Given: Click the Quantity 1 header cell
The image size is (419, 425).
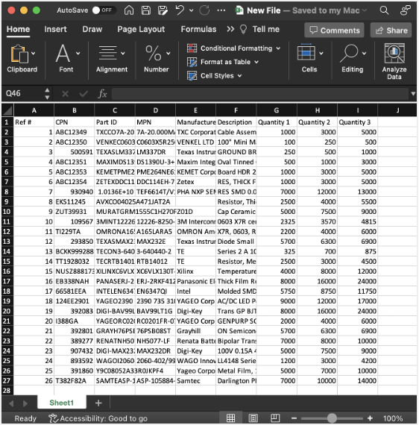Looking at the screenshot, I should coord(277,122).
